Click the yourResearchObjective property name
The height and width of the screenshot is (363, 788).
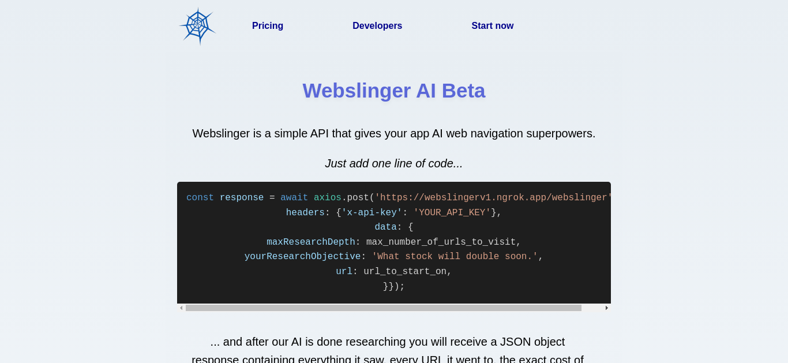[x=302, y=257]
